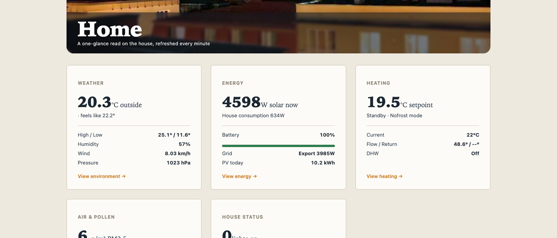Image resolution: width=557 pixels, height=238 pixels.
Task: Click the HOUSE STATUS card title
Action: click(243, 217)
